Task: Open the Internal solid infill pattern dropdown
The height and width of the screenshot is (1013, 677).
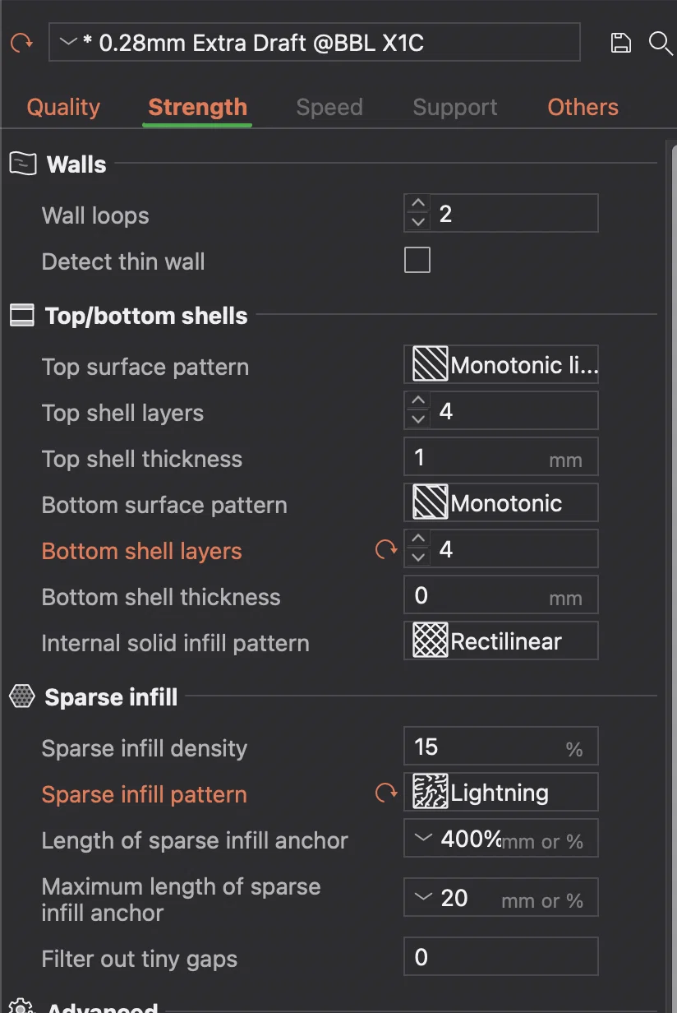Action: click(501, 641)
